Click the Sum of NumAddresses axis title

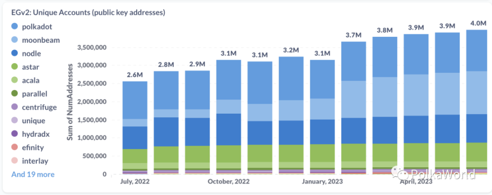coord(70,102)
